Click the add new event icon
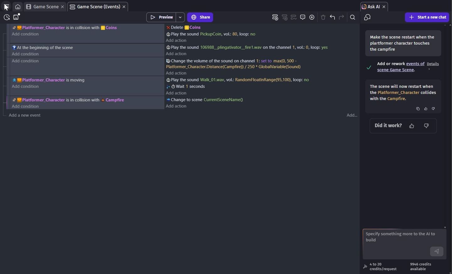The image size is (452, 274). pos(275,17)
